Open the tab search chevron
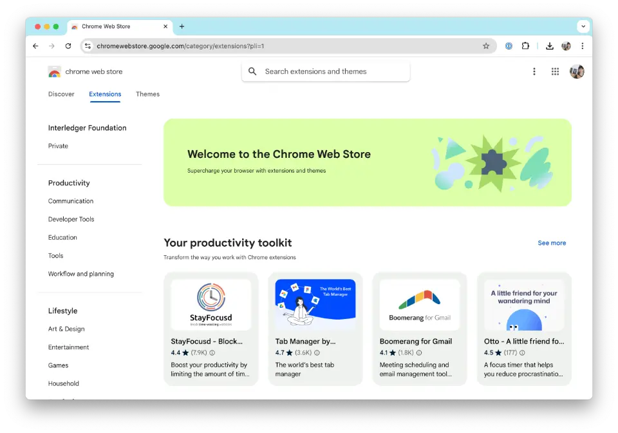 [x=583, y=26]
